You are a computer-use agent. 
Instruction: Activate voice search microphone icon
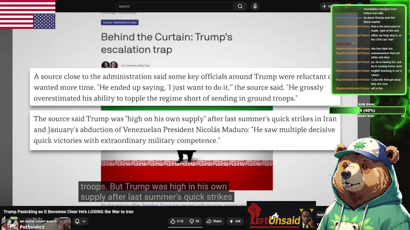tap(255, 6)
